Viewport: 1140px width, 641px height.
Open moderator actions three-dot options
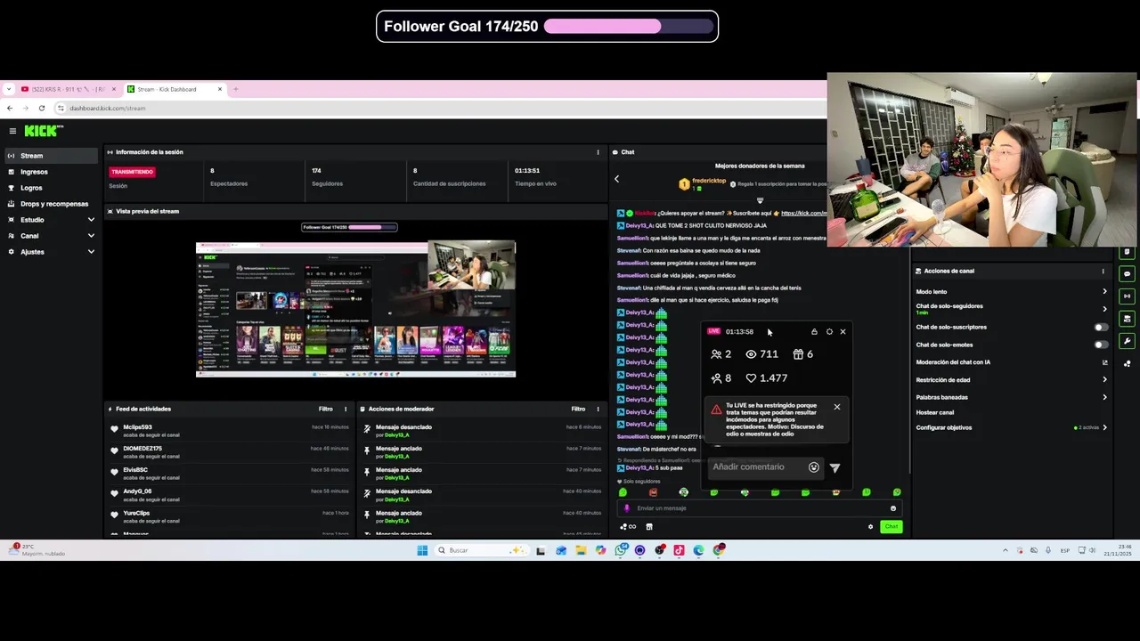coord(598,409)
